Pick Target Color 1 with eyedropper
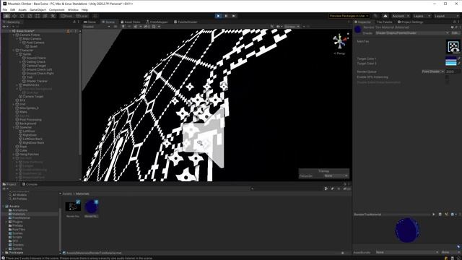Viewport: 462px width, 260px height. click(x=459, y=58)
